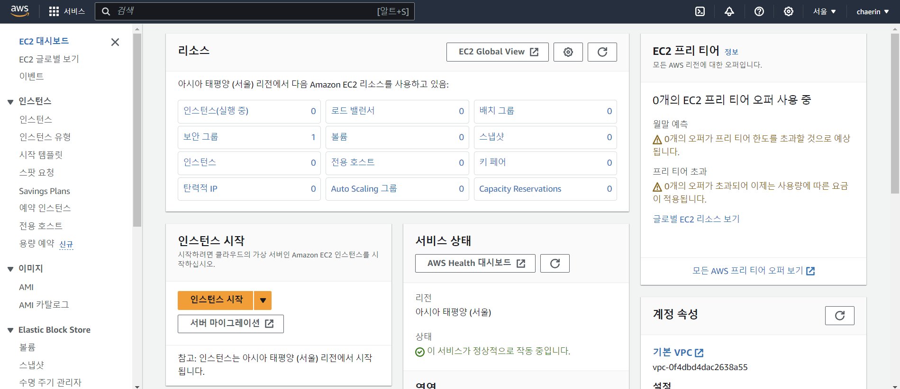Open resource settings gear in 리소스 panel
Image resolution: width=900 pixels, height=389 pixels.
click(568, 52)
